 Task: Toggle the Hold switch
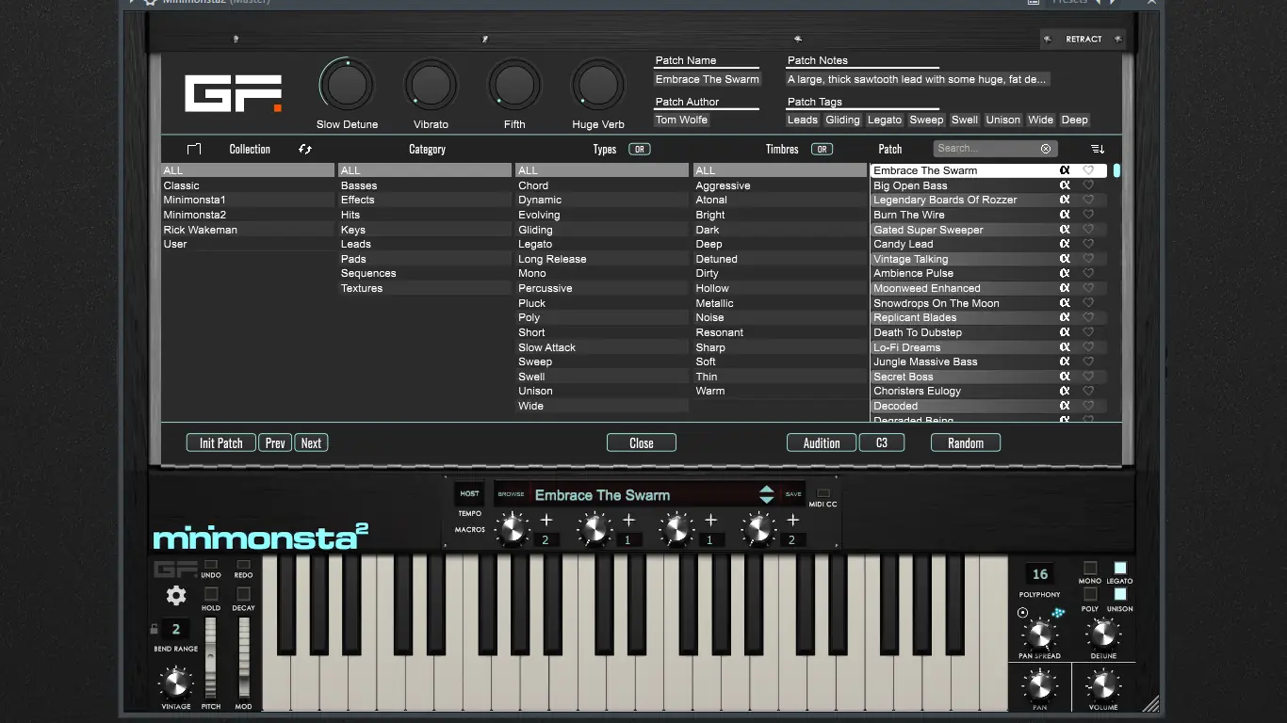click(x=211, y=594)
